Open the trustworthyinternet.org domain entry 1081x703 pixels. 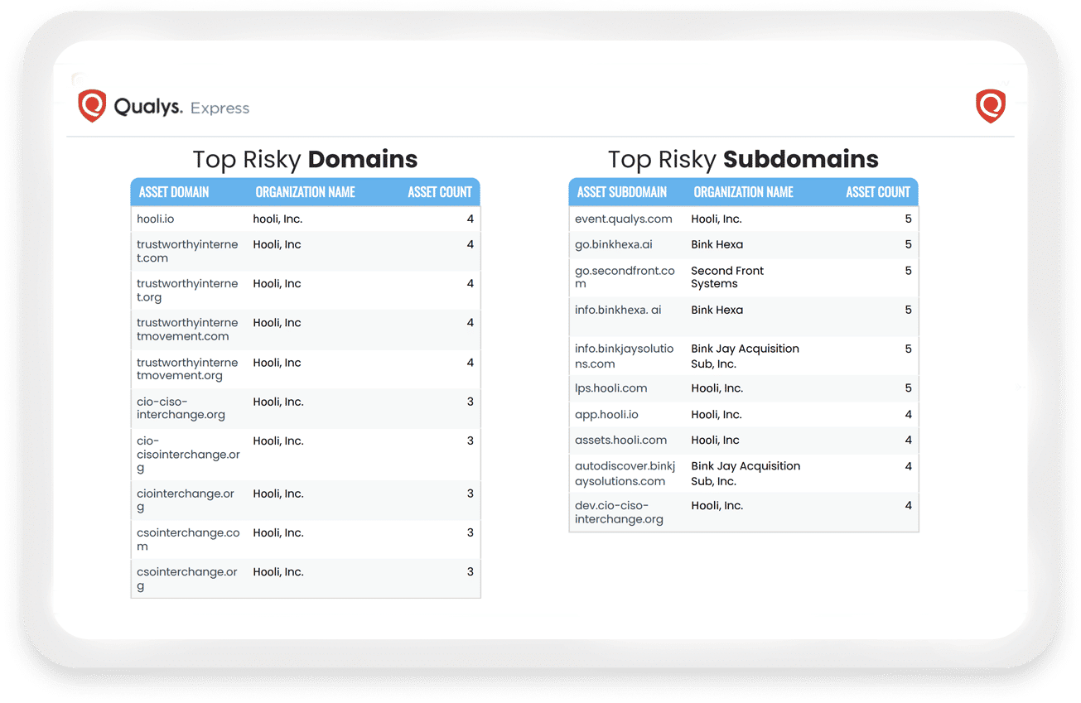[187, 291]
